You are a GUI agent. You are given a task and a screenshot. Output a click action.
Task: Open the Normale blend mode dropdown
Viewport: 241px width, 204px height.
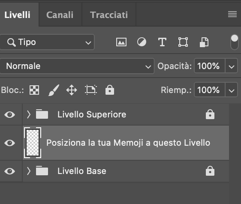tap(77, 66)
